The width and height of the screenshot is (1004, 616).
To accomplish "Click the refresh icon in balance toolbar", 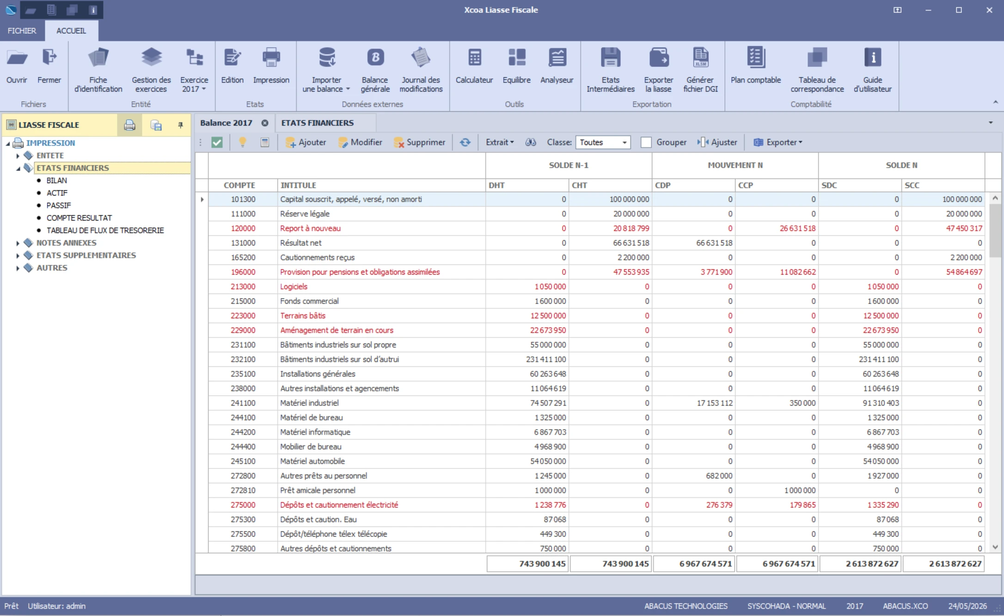I will [465, 142].
